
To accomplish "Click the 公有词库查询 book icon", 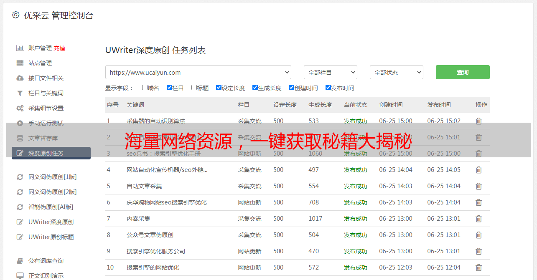I will 20,261.
